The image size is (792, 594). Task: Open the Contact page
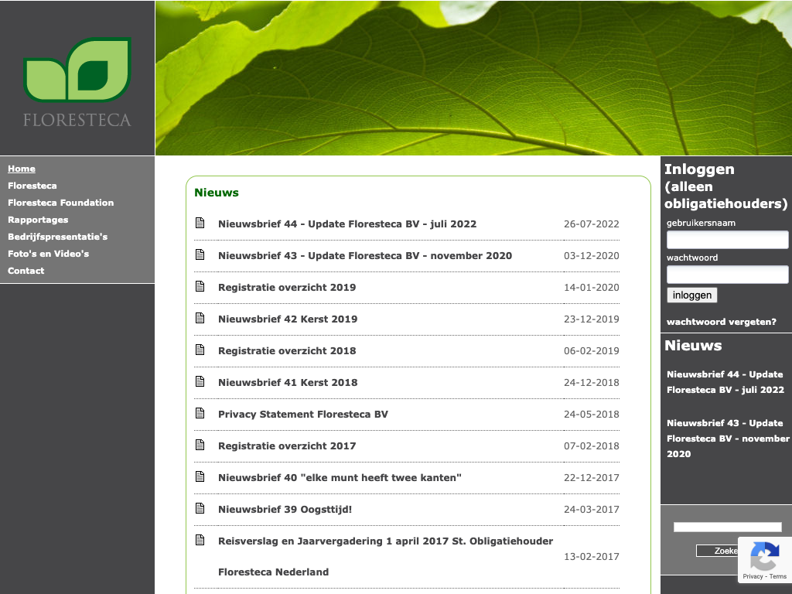pyautogui.click(x=26, y=271)
